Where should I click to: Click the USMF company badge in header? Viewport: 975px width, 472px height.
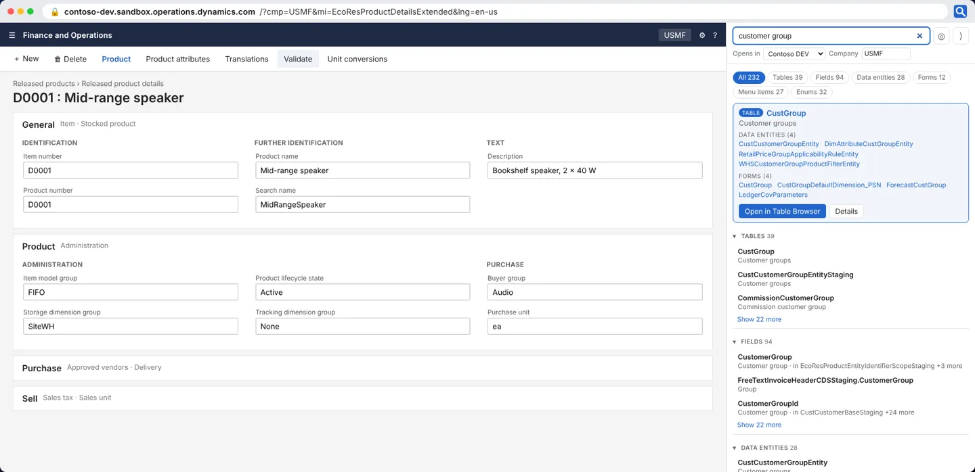[x=674, y=35]
